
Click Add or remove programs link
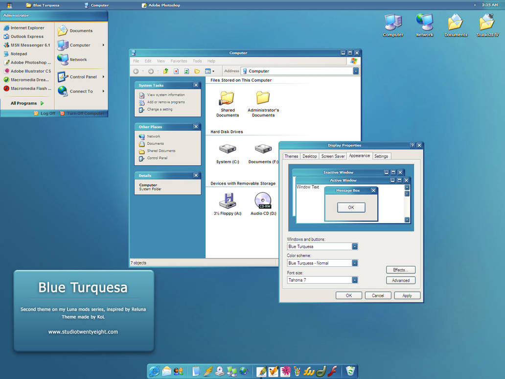[166, 102]
